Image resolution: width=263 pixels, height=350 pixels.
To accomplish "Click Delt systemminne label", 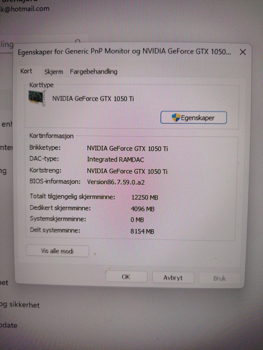I will point(55,230).
